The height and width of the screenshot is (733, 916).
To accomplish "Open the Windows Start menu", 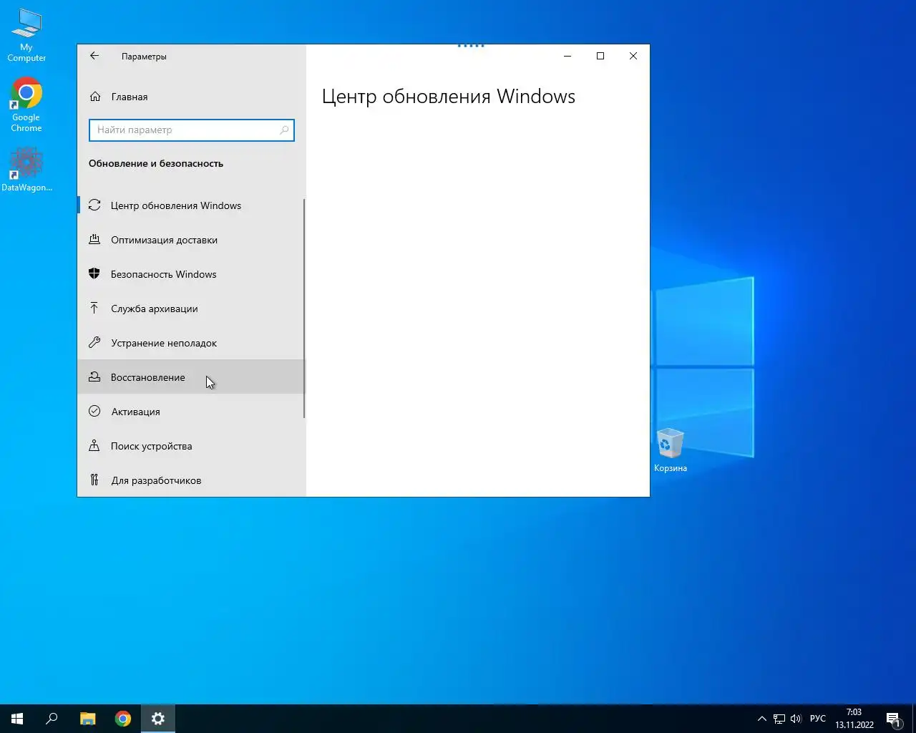I will point(17,719).
